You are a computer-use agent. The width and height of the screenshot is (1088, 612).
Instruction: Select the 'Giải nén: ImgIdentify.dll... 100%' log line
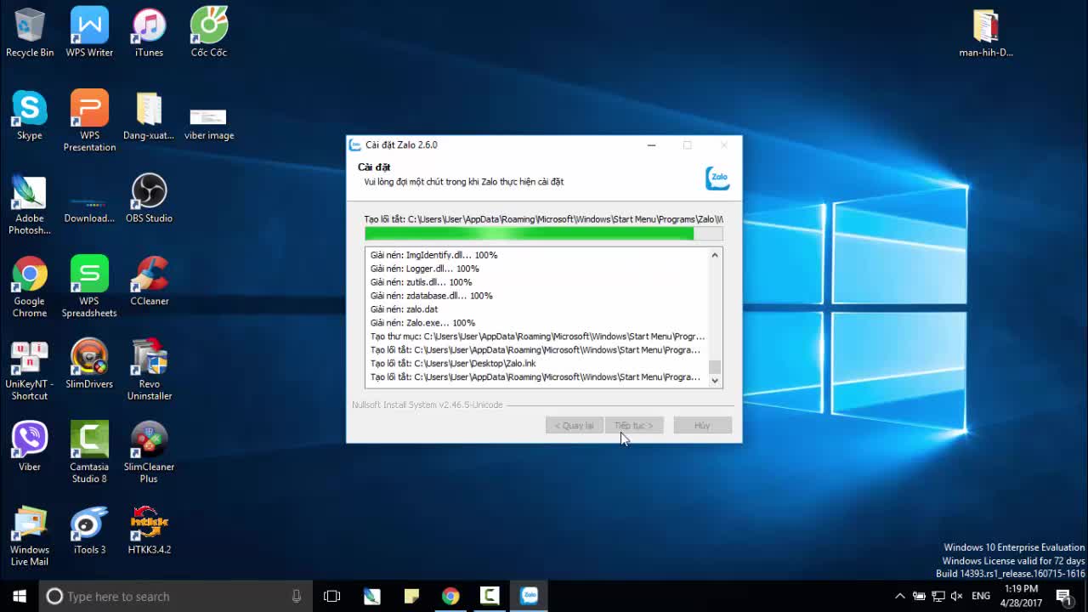coord(433,255)
